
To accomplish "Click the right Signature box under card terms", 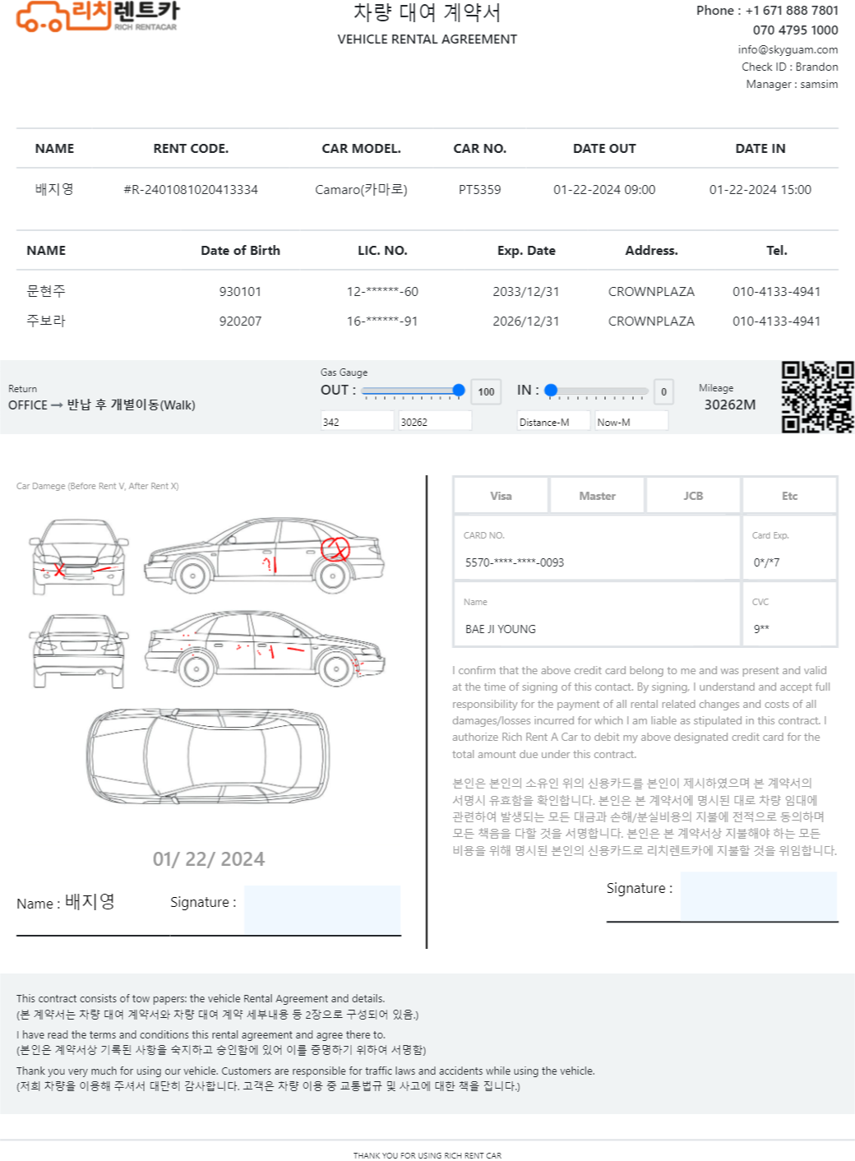I will pyautogui.click(x=759, y=896).
